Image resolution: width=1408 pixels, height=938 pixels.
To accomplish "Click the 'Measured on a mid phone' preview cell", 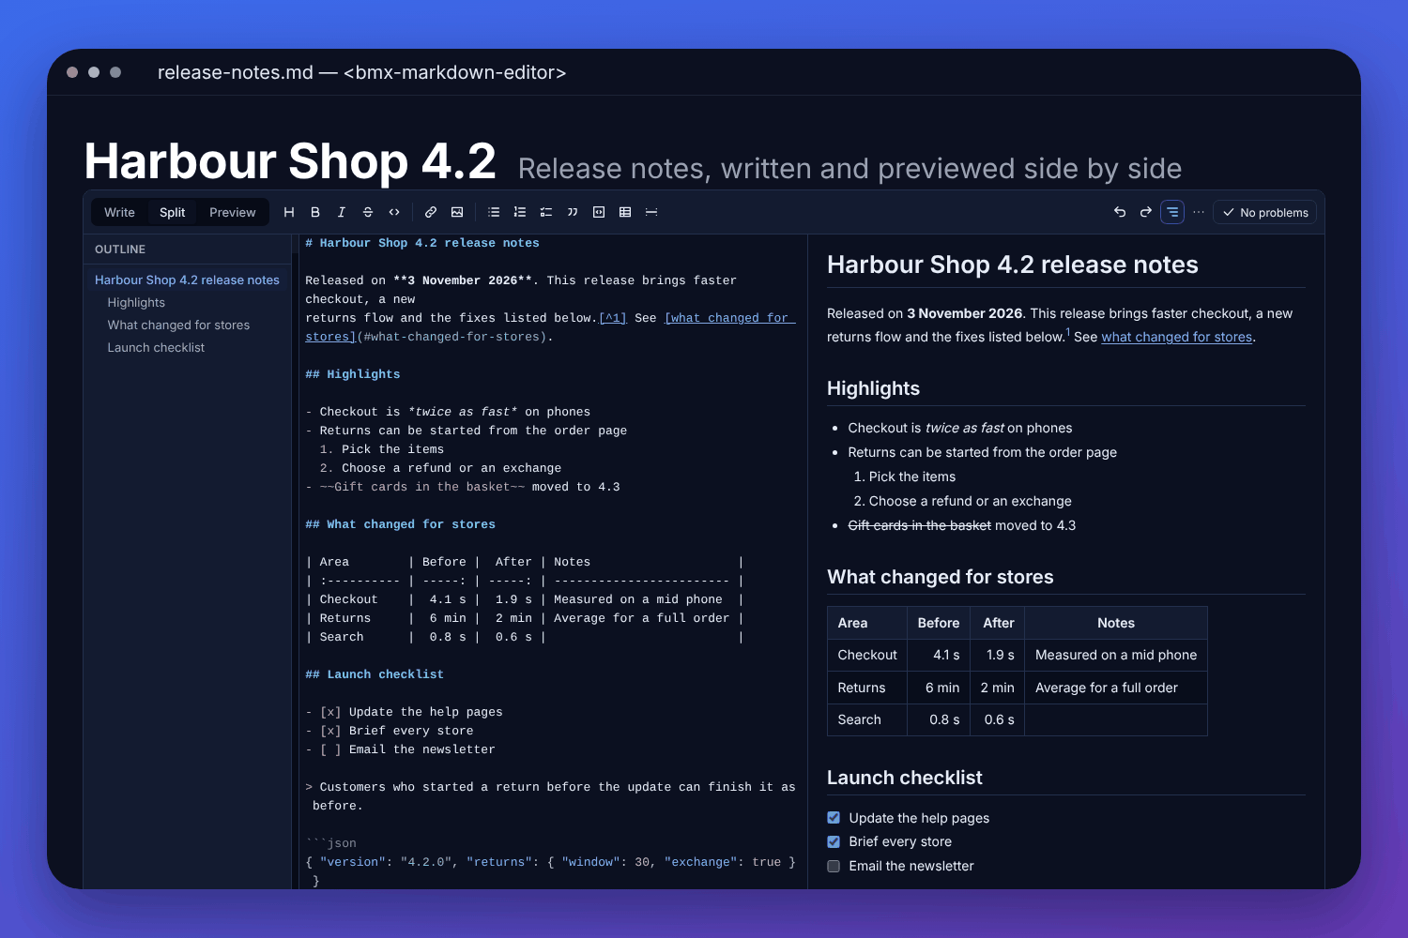I will pos(1116,655).
